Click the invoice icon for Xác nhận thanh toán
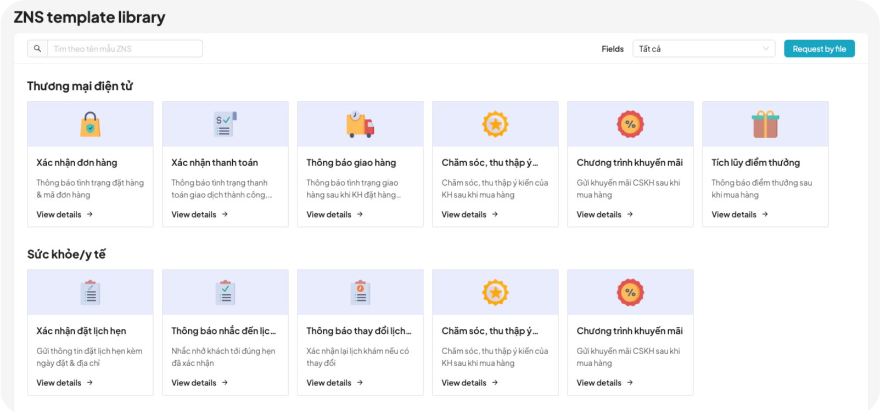The height and width of the screenshot is (415, 880). click(225, 124)
